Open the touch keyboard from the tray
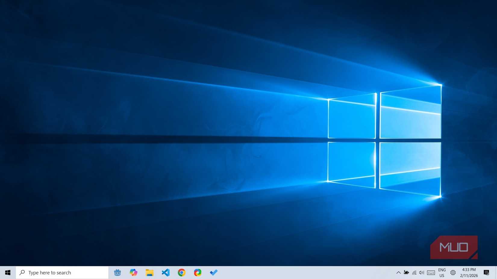Viewport: 497px width, 279px height. pyautogui.click(x=431, y=272)
